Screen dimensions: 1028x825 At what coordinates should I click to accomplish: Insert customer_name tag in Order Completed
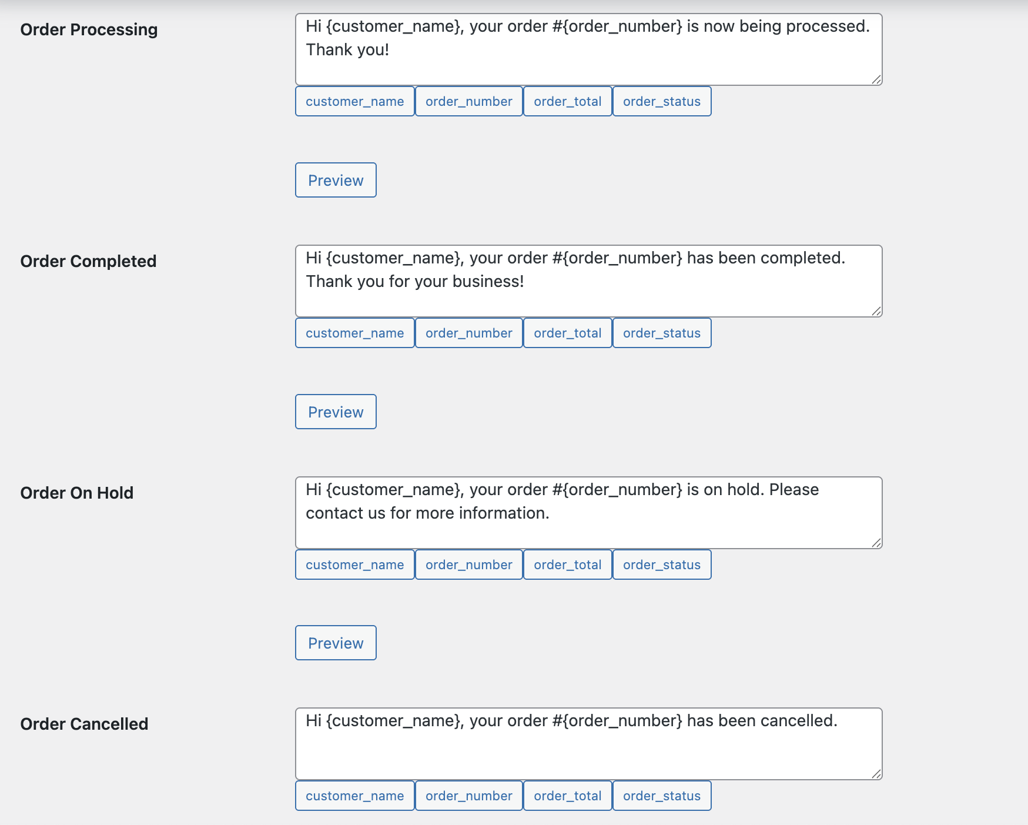[x=354, y=333]
